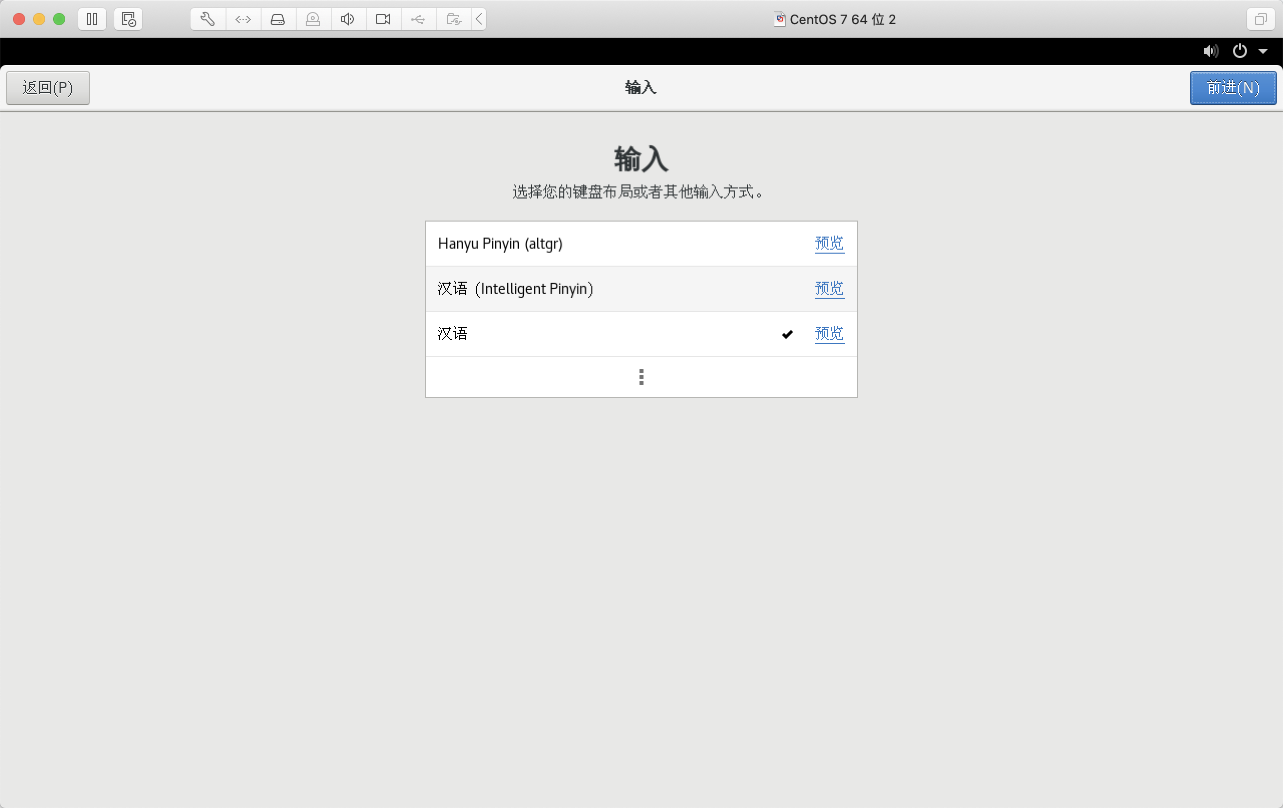The height and width of the screenshot is (808, 1283).
Task: Click the VM pause icon
Action: 92,19
